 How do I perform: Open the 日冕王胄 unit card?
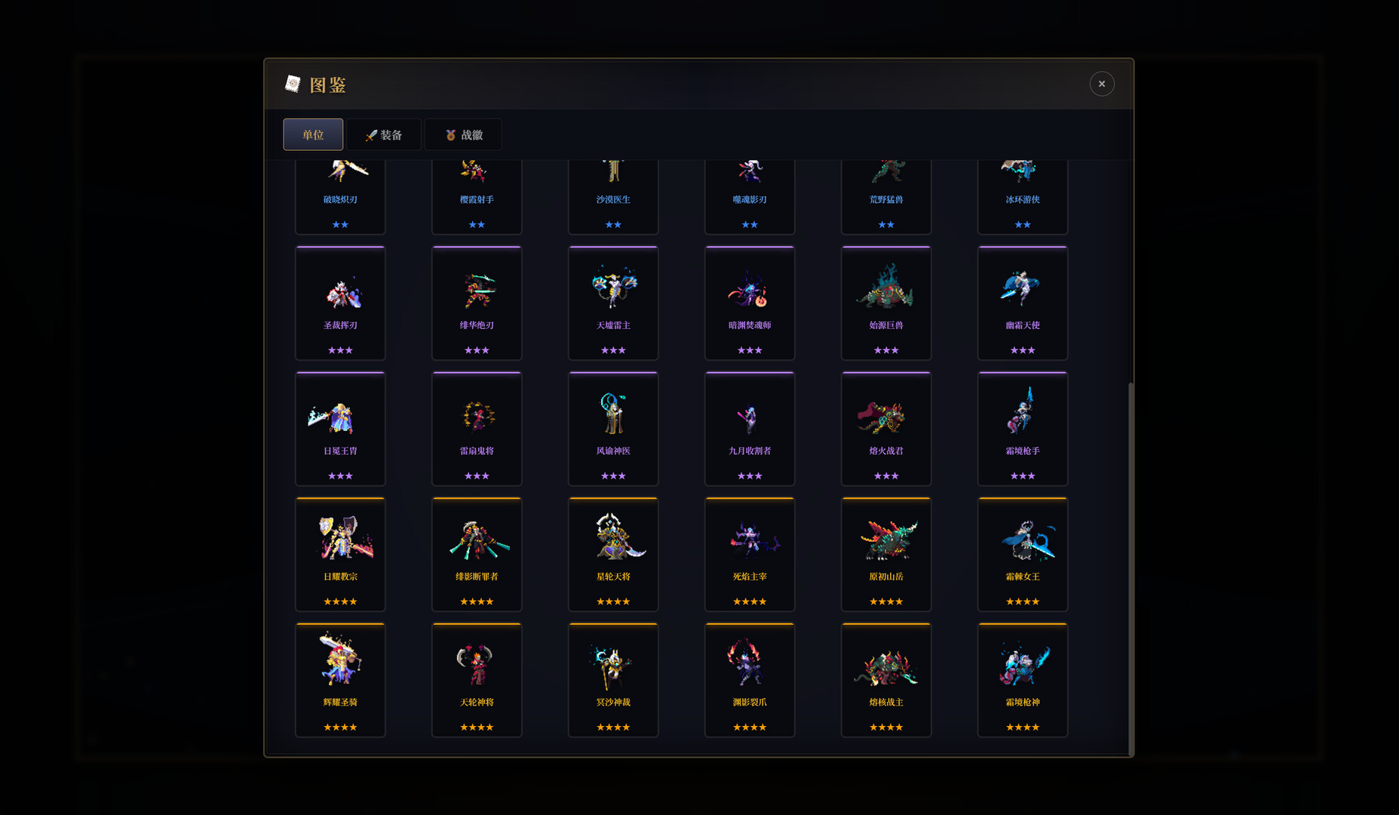tap(340, 429)
